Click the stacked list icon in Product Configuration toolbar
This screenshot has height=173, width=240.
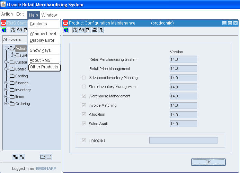(95, 30)
